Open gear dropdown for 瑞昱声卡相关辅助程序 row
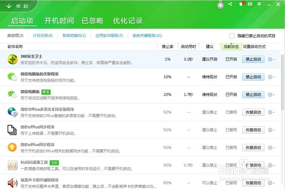 (x=271, y=183)
